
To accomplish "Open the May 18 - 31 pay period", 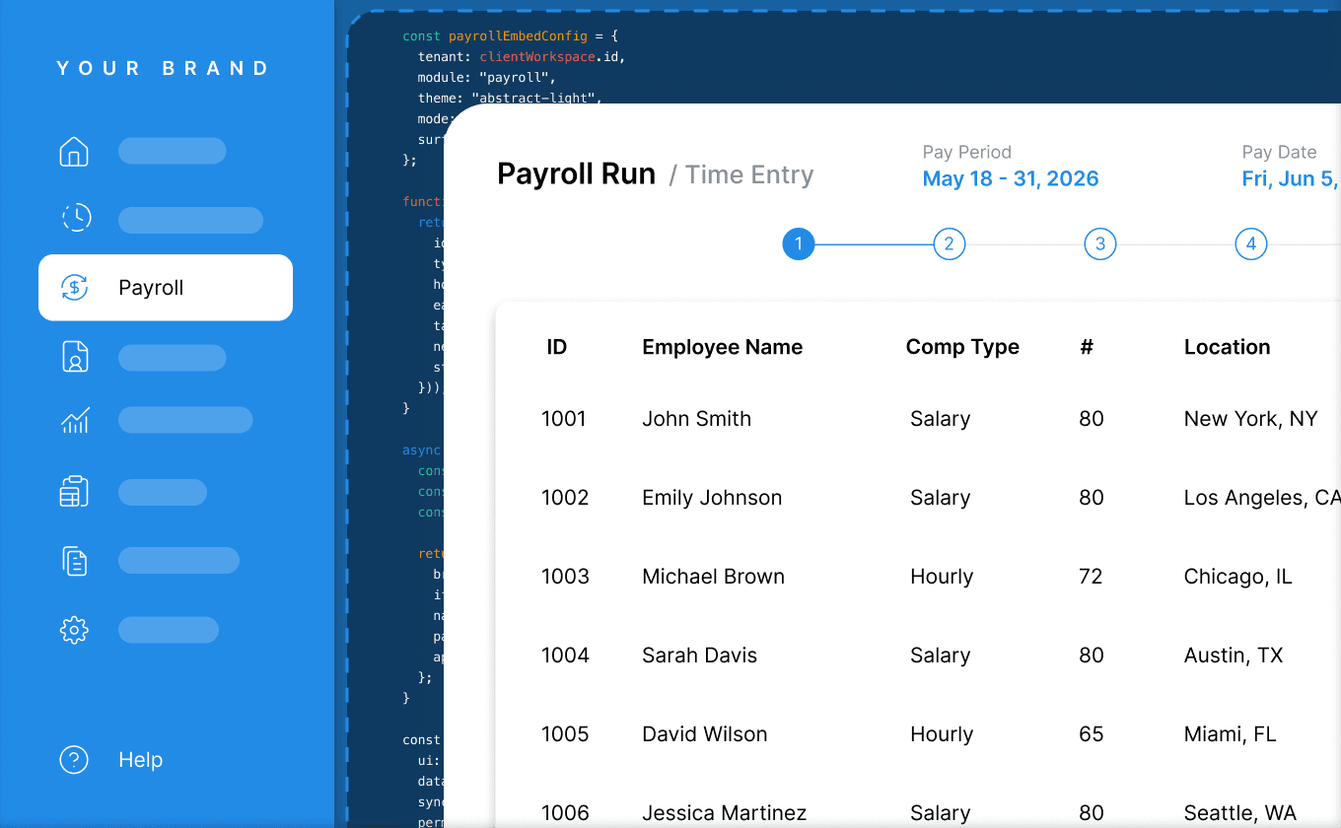I will point(1010,178).
